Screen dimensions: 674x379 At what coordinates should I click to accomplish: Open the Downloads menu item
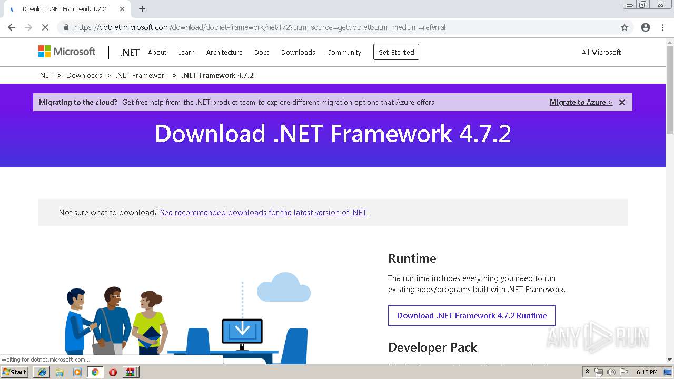298,52
